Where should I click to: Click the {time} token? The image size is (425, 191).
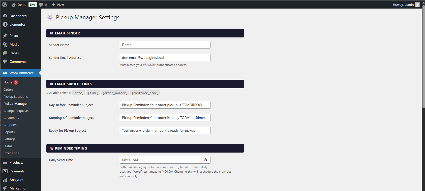[93, 93]
